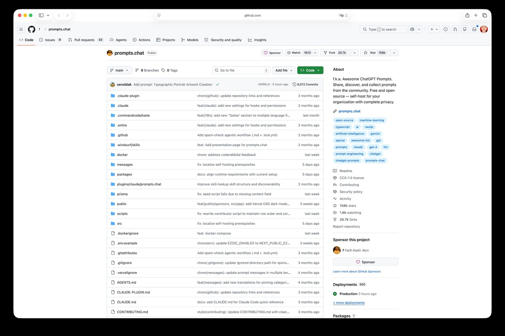Open the prisma folder
The height and width of the screenshot is (336, 505).
tap(122, 194)
